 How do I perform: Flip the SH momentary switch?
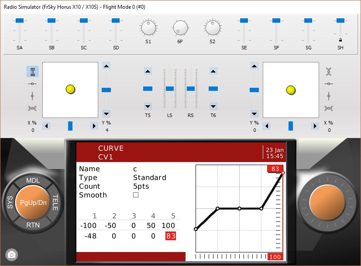click(x=340, y=21)
